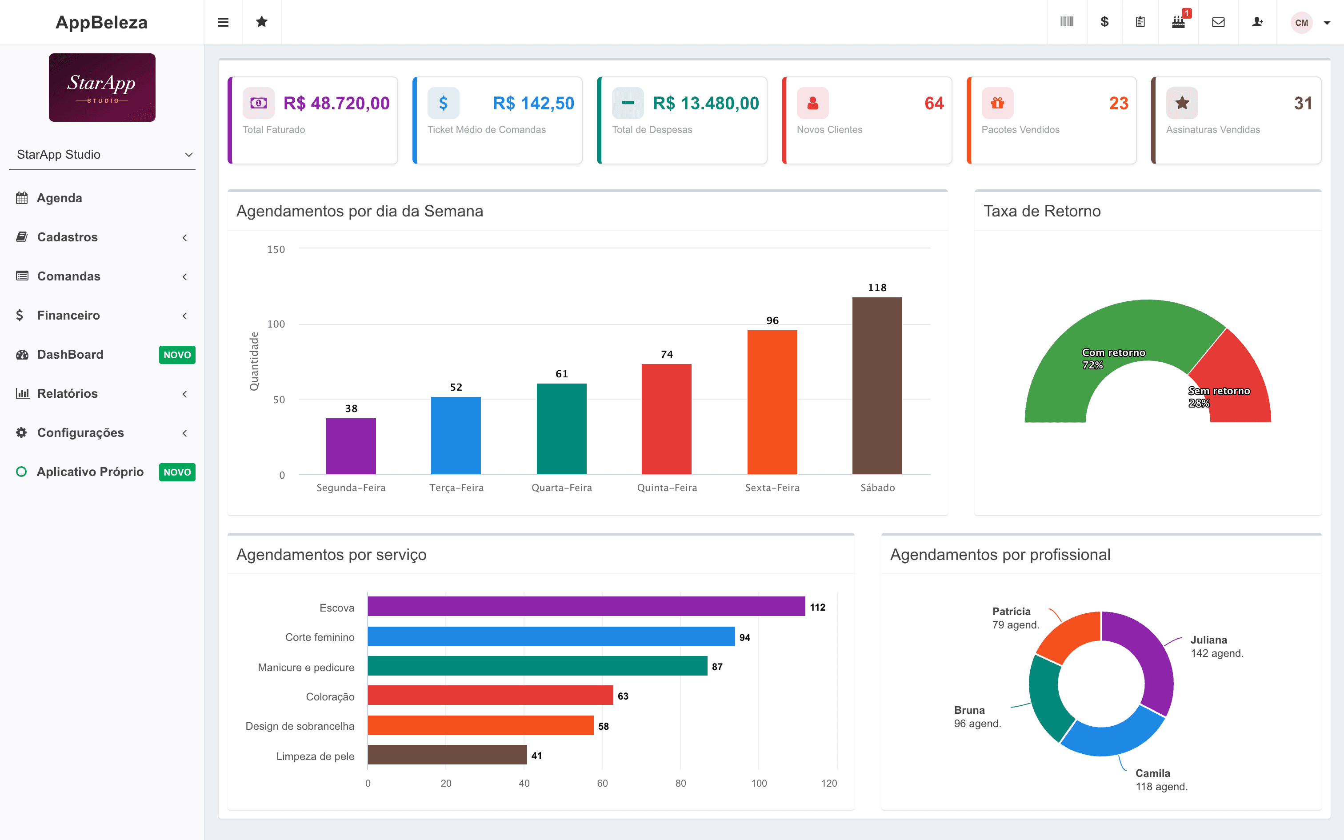Click the favorites star icon in top bar
The height and width of the screenshot is (840, 1344).
(x=262, y=22)
